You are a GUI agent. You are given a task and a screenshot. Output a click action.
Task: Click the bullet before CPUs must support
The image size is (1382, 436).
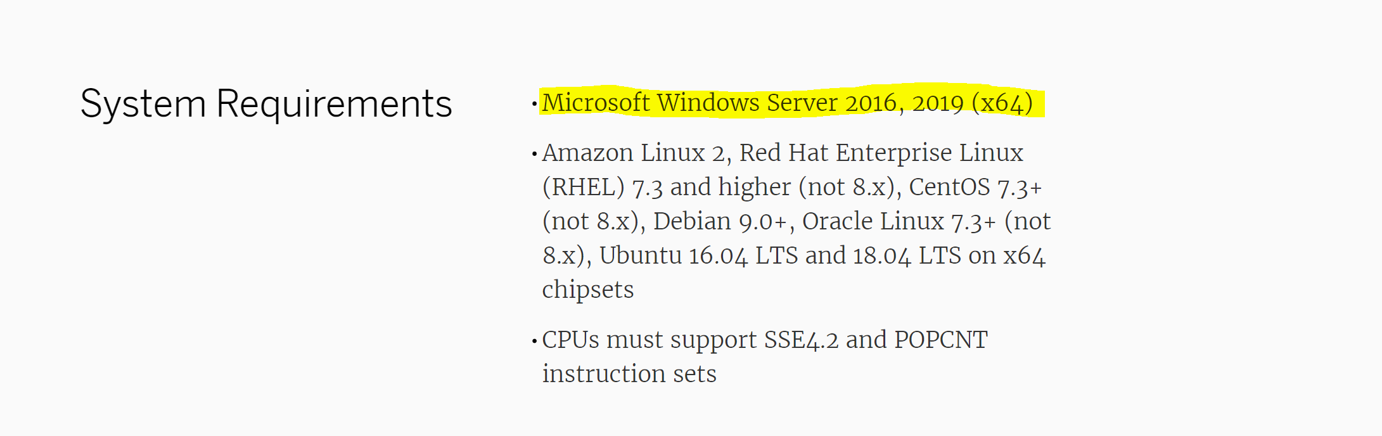535,340
